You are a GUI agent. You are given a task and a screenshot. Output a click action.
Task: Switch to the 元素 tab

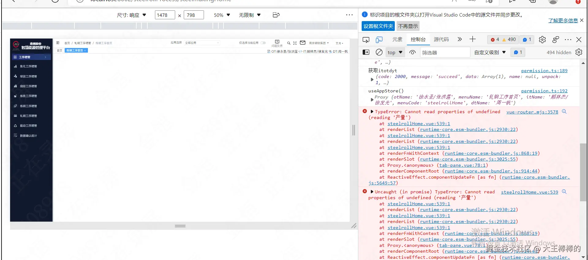(x=397, y=39)
